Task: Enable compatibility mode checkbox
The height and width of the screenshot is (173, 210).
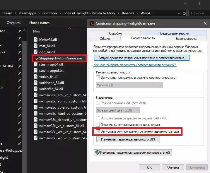Action: 98,78
